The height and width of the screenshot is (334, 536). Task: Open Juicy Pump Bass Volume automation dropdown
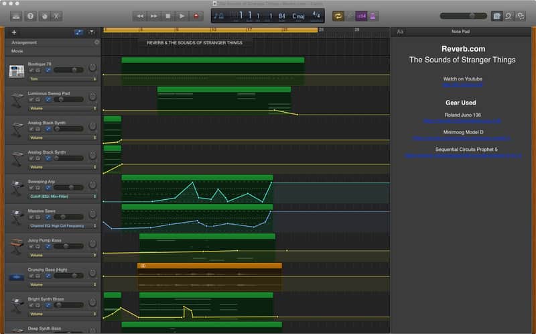coord(62,256)
